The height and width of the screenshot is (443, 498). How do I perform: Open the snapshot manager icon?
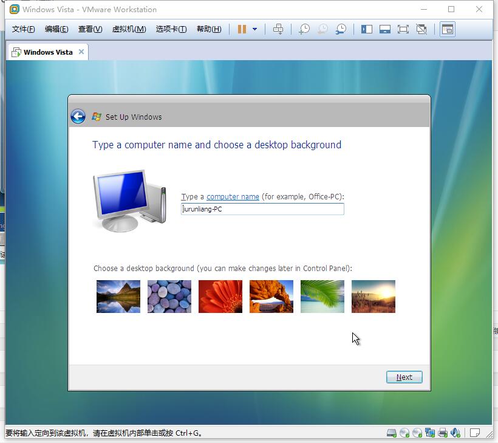click(x=341, y=29)
